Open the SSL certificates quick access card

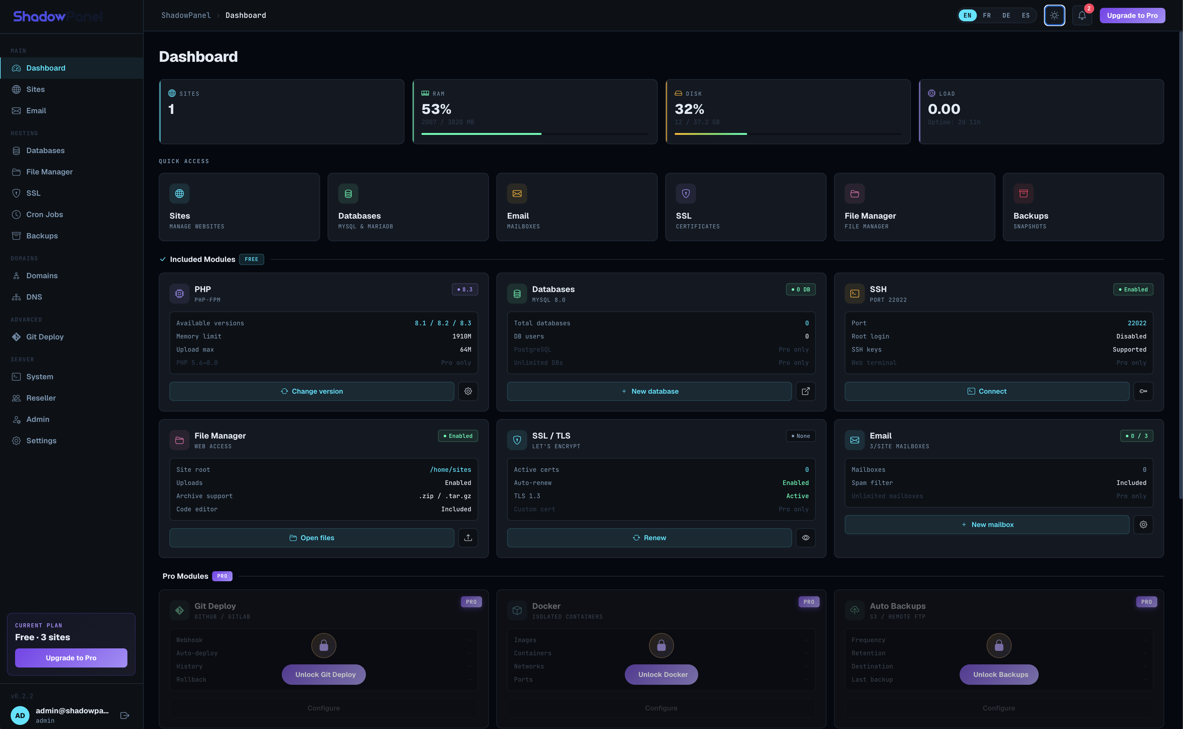point(746,207)
